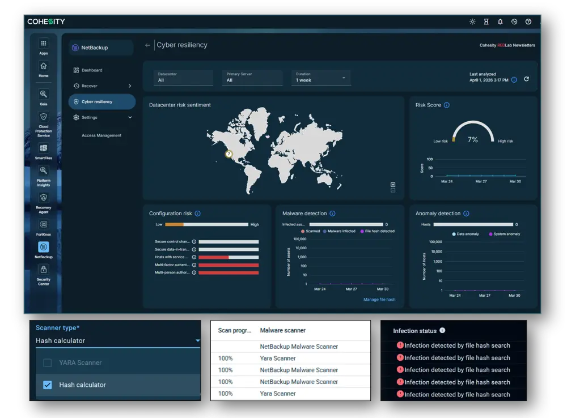Open the Scanner type dropdown
This screenshot has width=567, height=418.
click(118, 340)
